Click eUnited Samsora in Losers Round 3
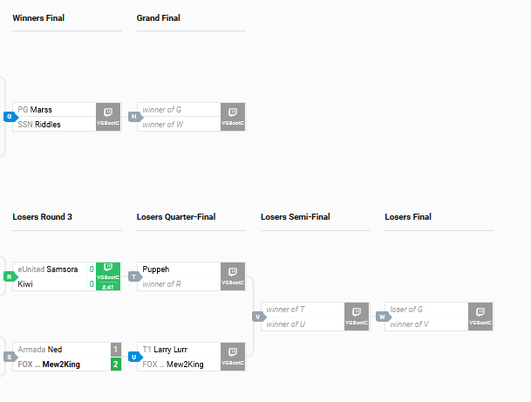Viewport: 531px width, 402px height. pos(50,269)
